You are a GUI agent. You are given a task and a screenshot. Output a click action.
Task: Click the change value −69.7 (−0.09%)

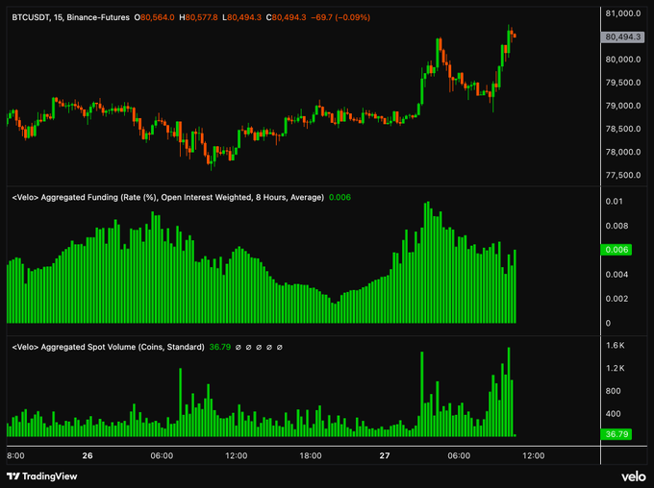point(340,17)
